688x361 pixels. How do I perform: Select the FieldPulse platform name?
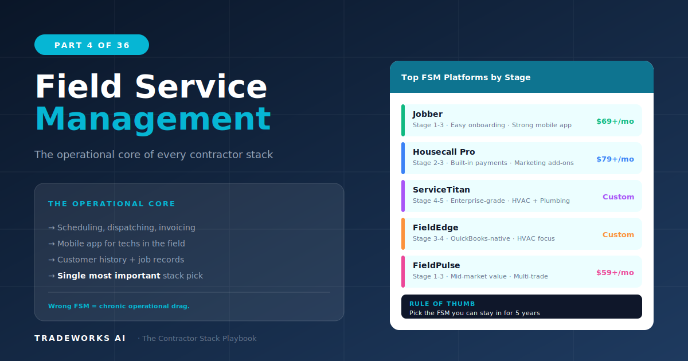point(436,265)
